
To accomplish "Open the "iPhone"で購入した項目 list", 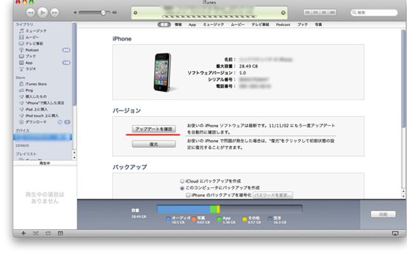I will point(45,103).
